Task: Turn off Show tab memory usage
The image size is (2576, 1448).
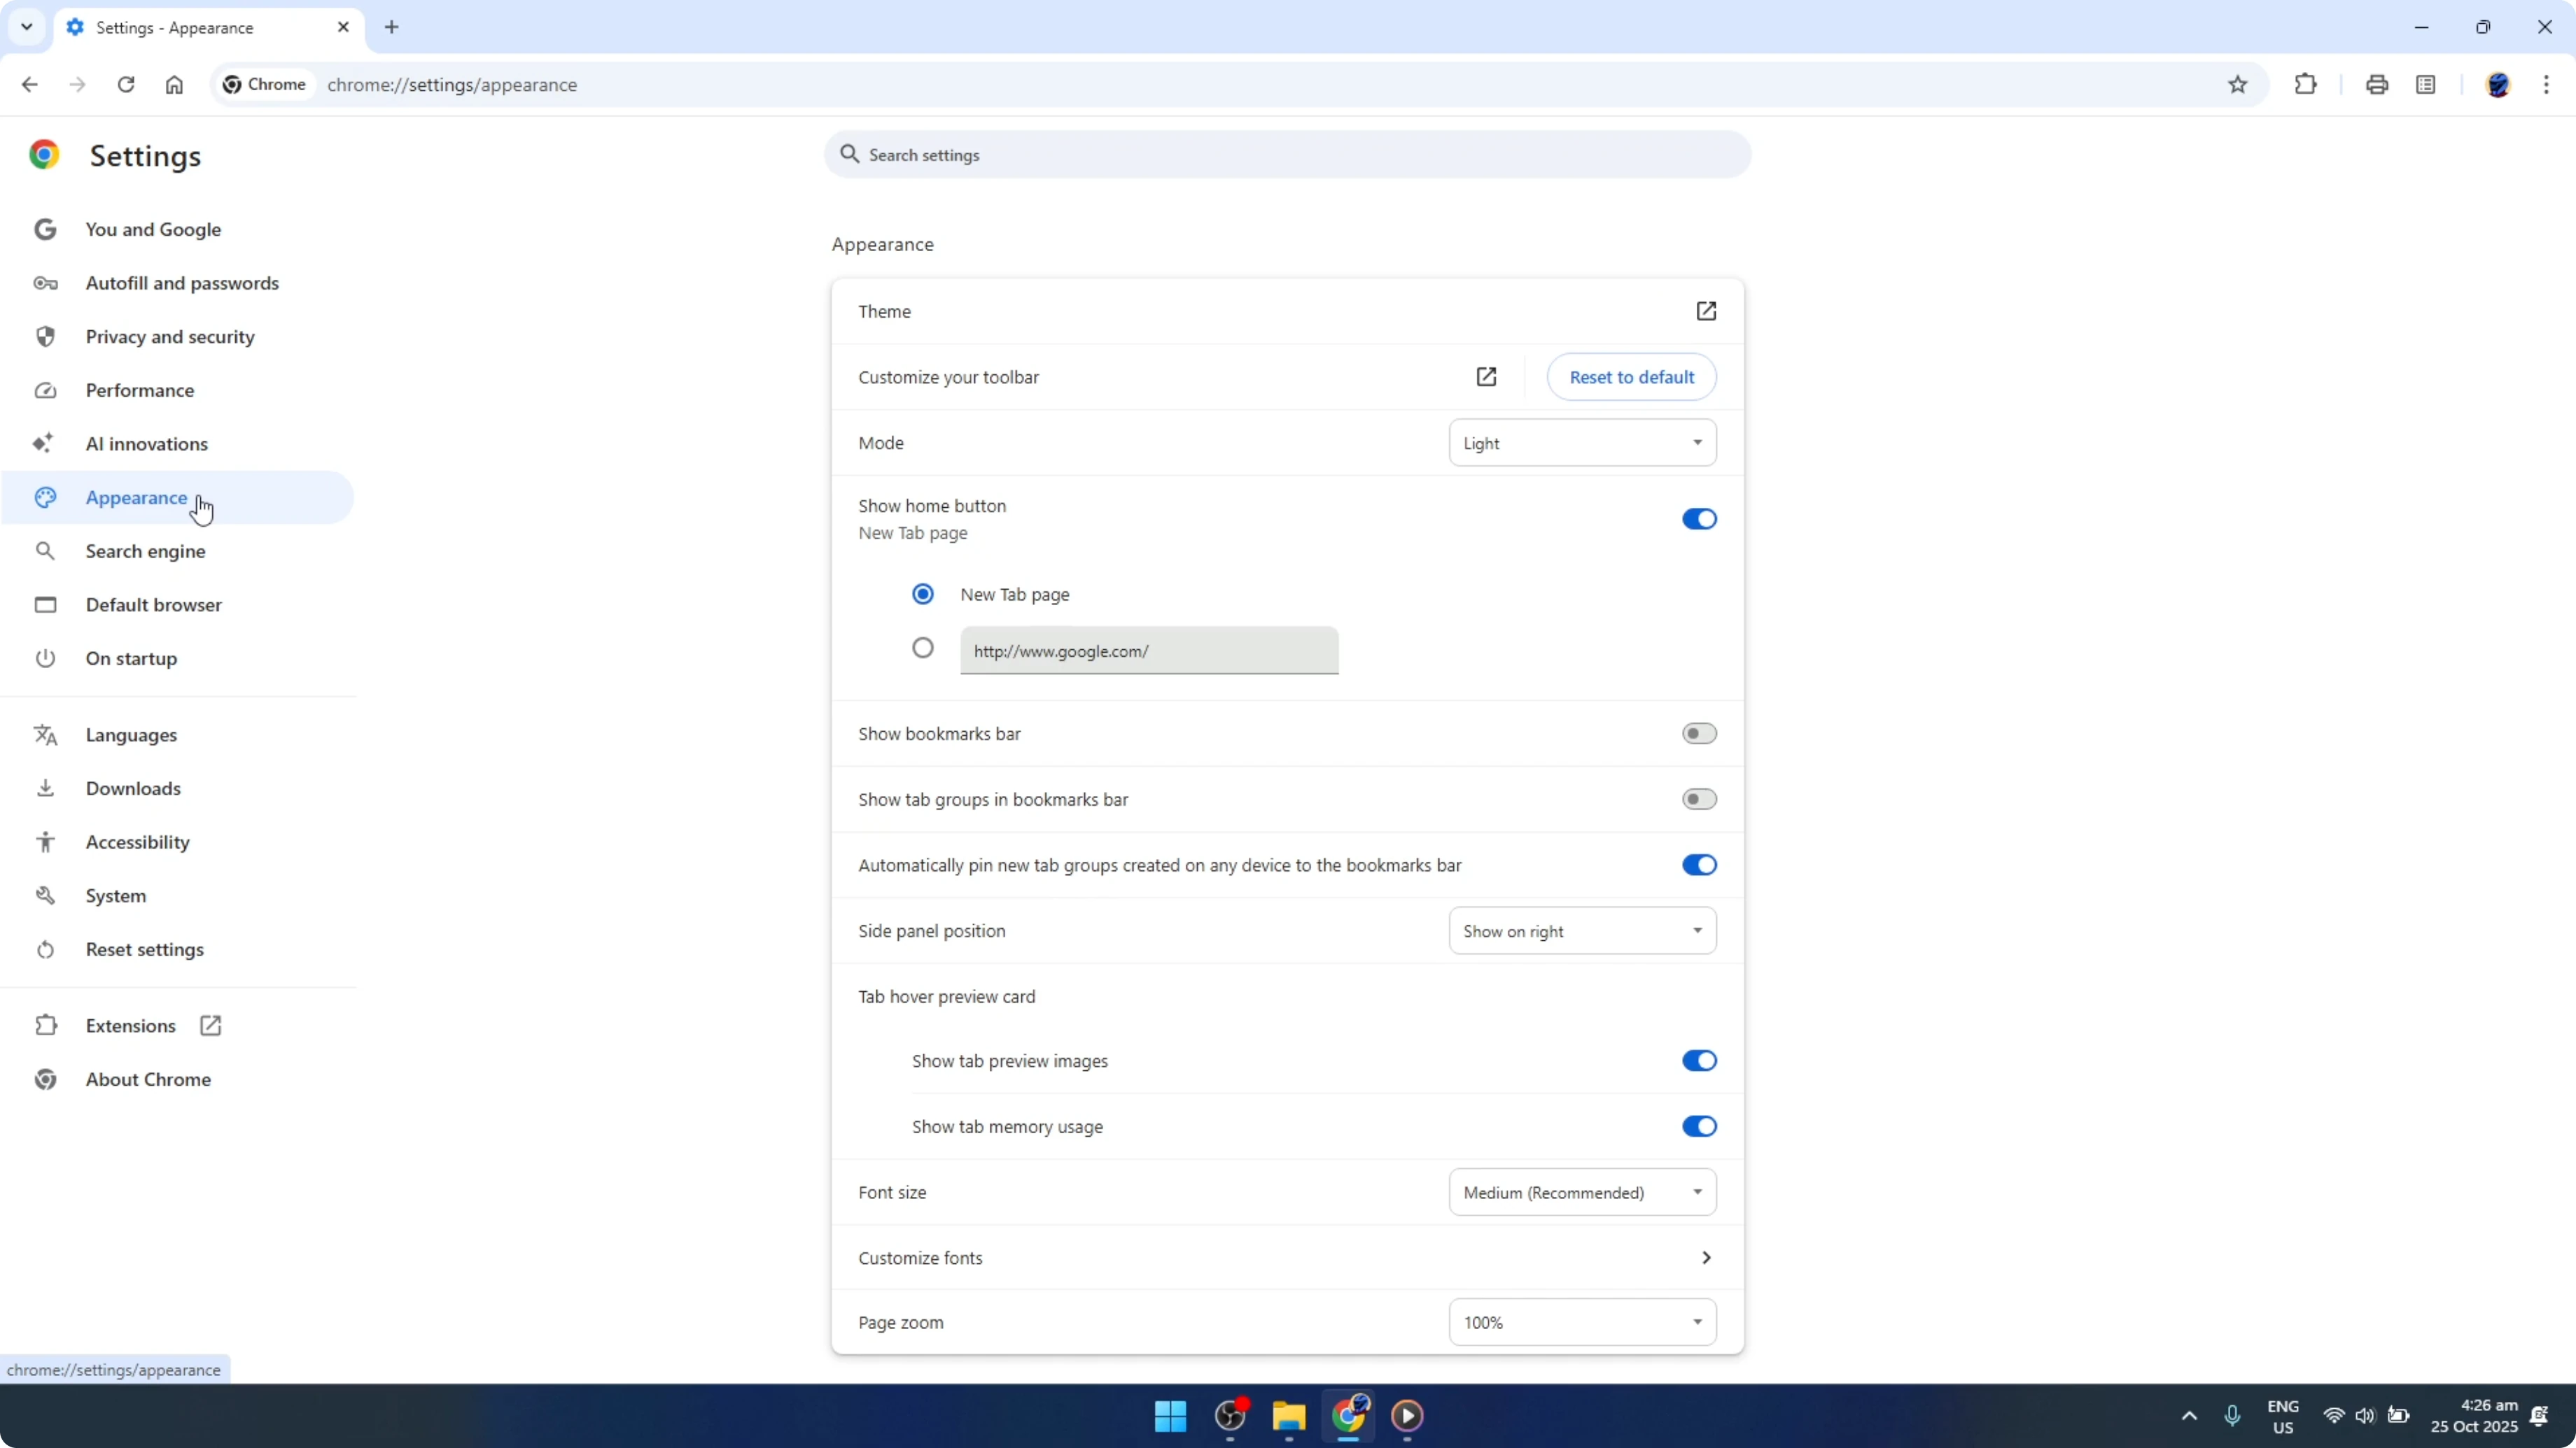Action: (1698, 1126)
